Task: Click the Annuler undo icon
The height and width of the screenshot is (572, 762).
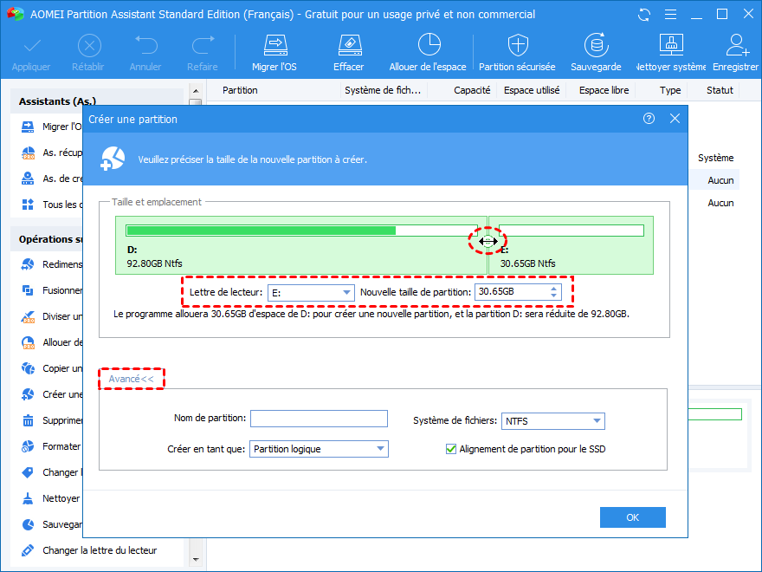Action: pyautogui.click(x=145, y=45)
